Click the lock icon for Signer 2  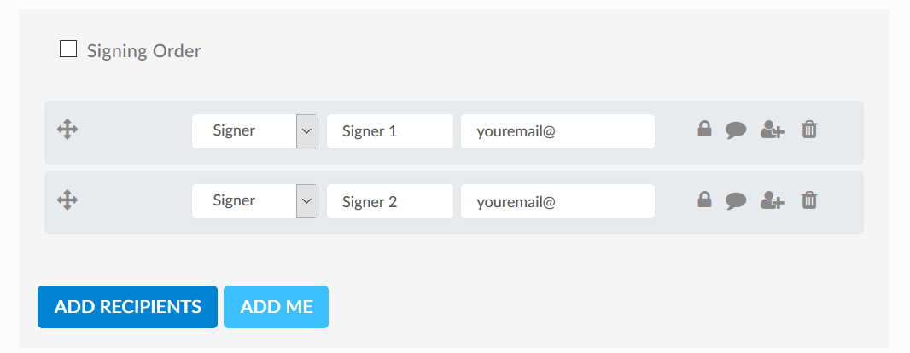tap(704, 200)
